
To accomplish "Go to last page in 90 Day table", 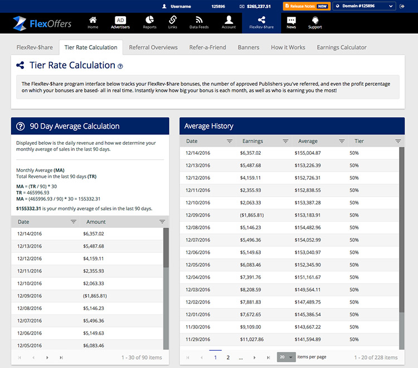I will 61,357.
